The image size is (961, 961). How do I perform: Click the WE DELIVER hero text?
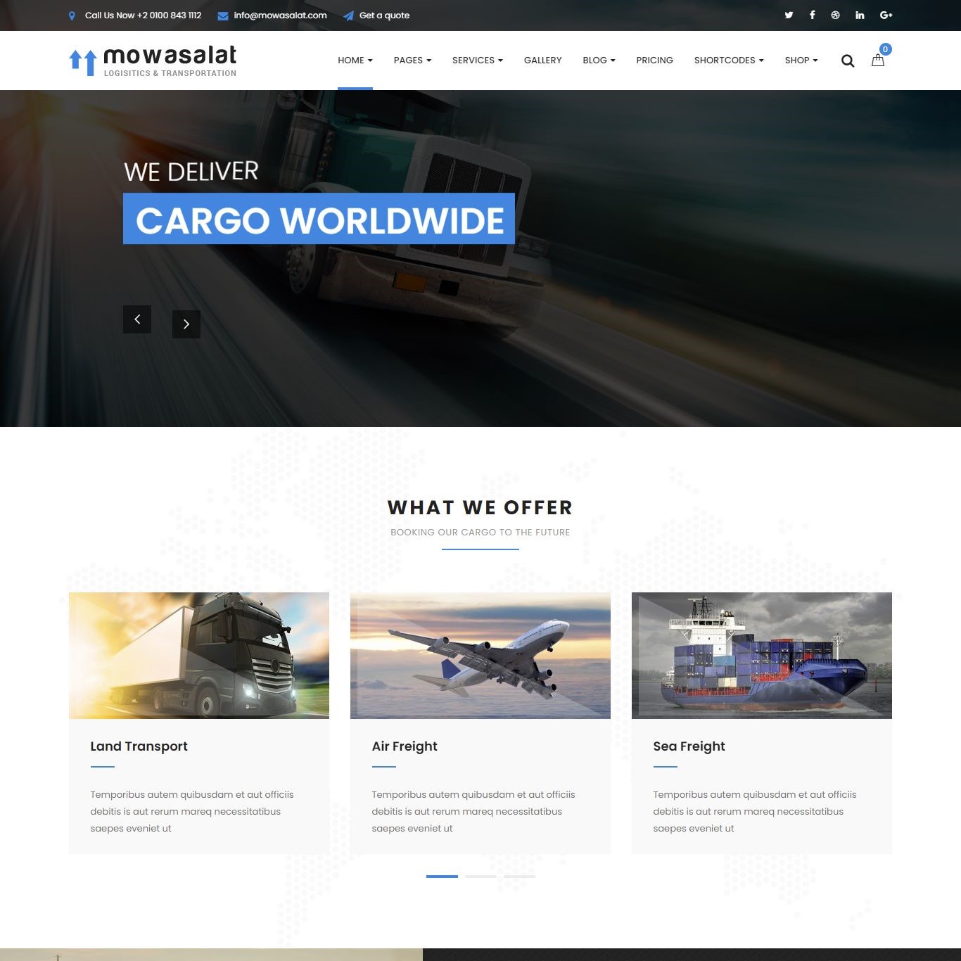click(x=191, y=172)
